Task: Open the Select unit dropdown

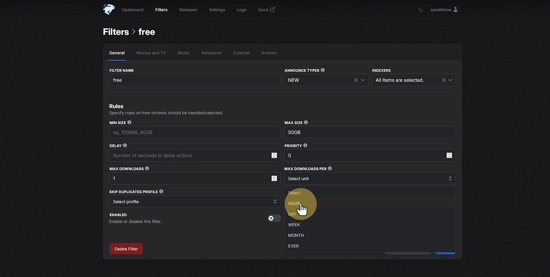Action: coord(370,178)
